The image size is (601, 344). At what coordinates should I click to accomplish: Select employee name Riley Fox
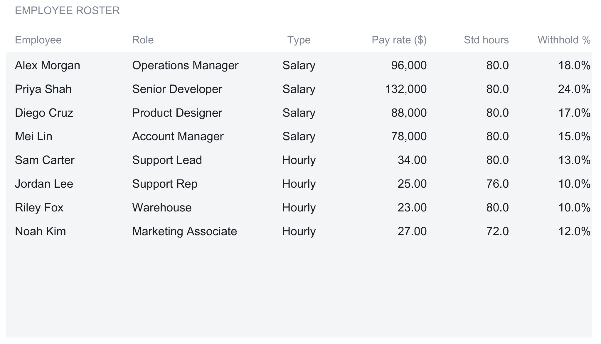[39, 208]
